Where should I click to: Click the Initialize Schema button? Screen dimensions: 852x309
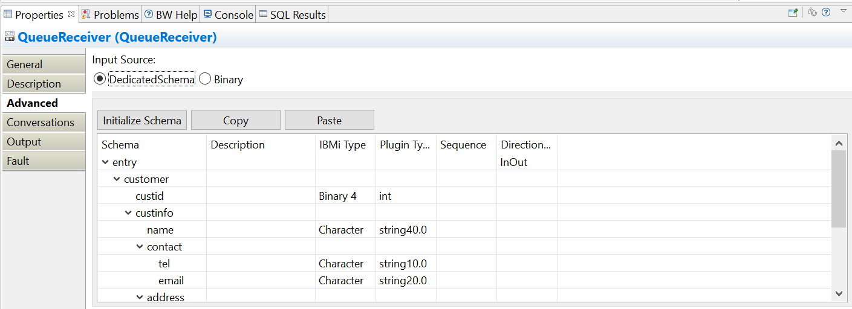pyautogui.click(x=142, y=120)
